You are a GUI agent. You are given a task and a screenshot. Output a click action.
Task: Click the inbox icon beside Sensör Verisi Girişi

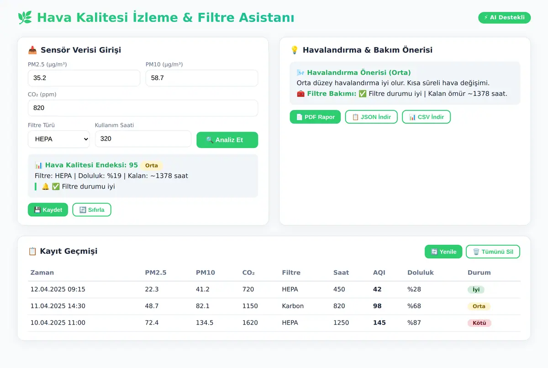pos(32,50)
